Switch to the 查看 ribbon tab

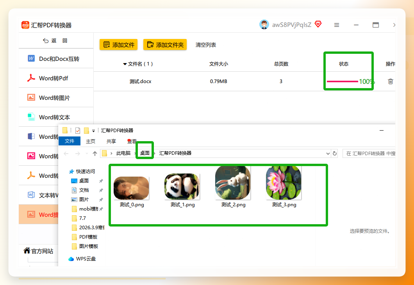(x=132, y=141)
